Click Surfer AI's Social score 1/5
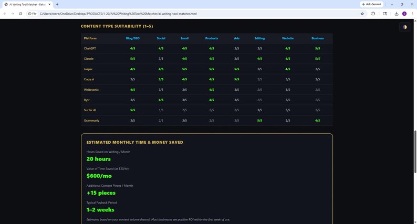This screenshot has width=417, height=224. [x=161, y=110]
